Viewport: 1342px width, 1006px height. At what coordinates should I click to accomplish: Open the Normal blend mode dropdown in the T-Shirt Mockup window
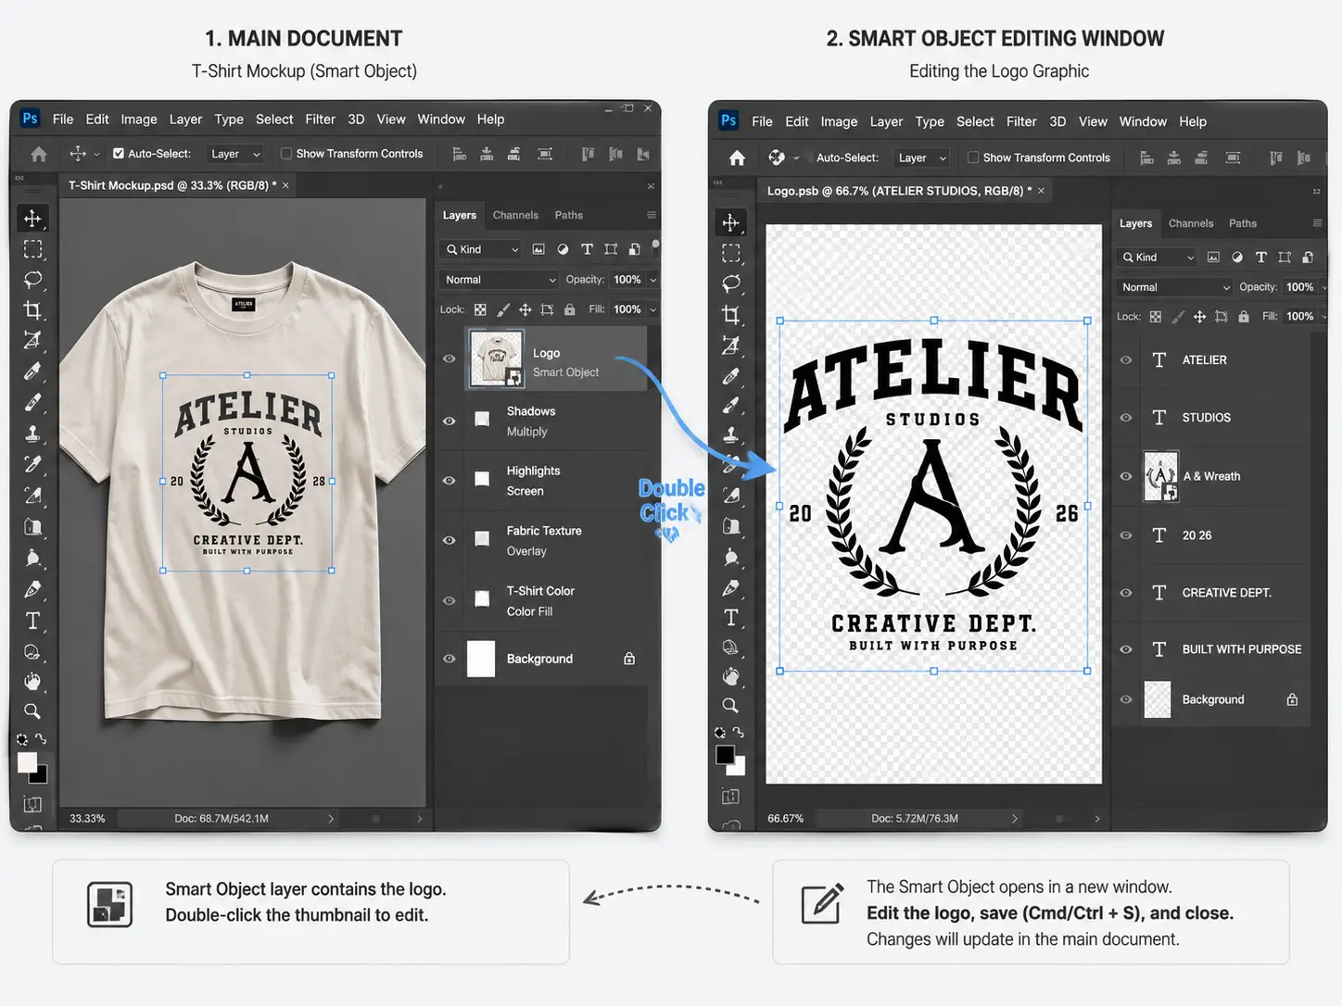click(500, 280)
